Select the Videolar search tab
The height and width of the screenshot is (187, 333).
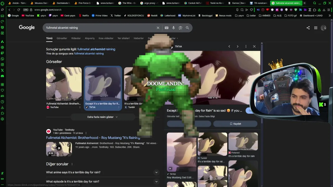(x=76, y=38)
